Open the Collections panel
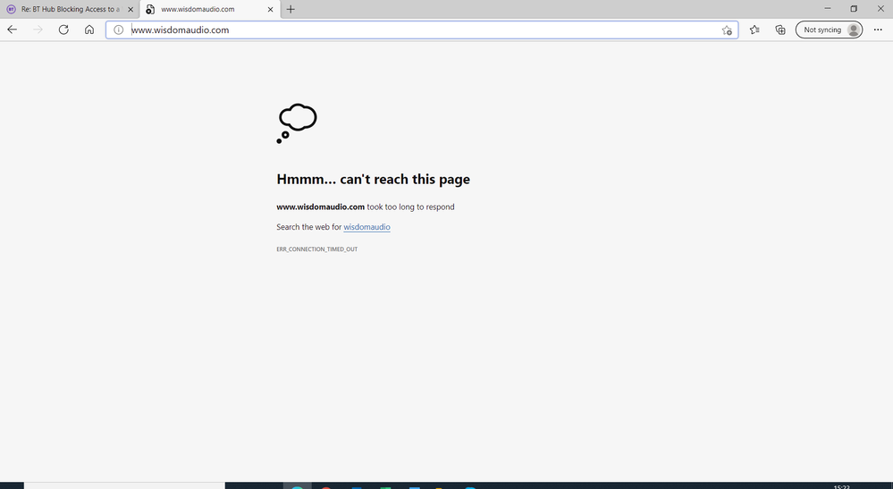This screenshot has height=489, width=893. pyautogui.click(x=780, y=30)
